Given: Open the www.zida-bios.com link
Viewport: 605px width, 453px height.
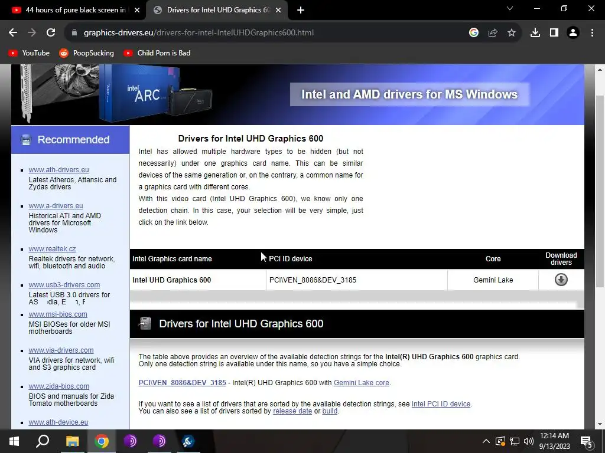Looking at the screenshot, I should (59, 386).
